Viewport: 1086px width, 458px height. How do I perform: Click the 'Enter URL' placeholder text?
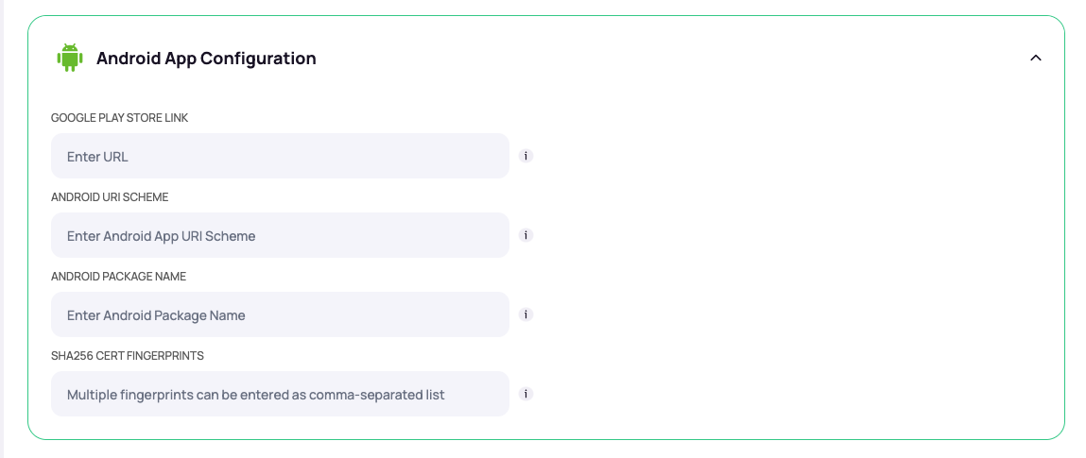(x=96, y=157)
